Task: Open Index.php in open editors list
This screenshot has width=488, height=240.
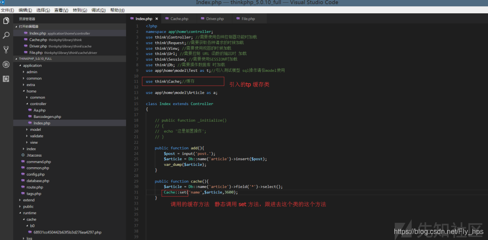Action: (x=70, y=33)
